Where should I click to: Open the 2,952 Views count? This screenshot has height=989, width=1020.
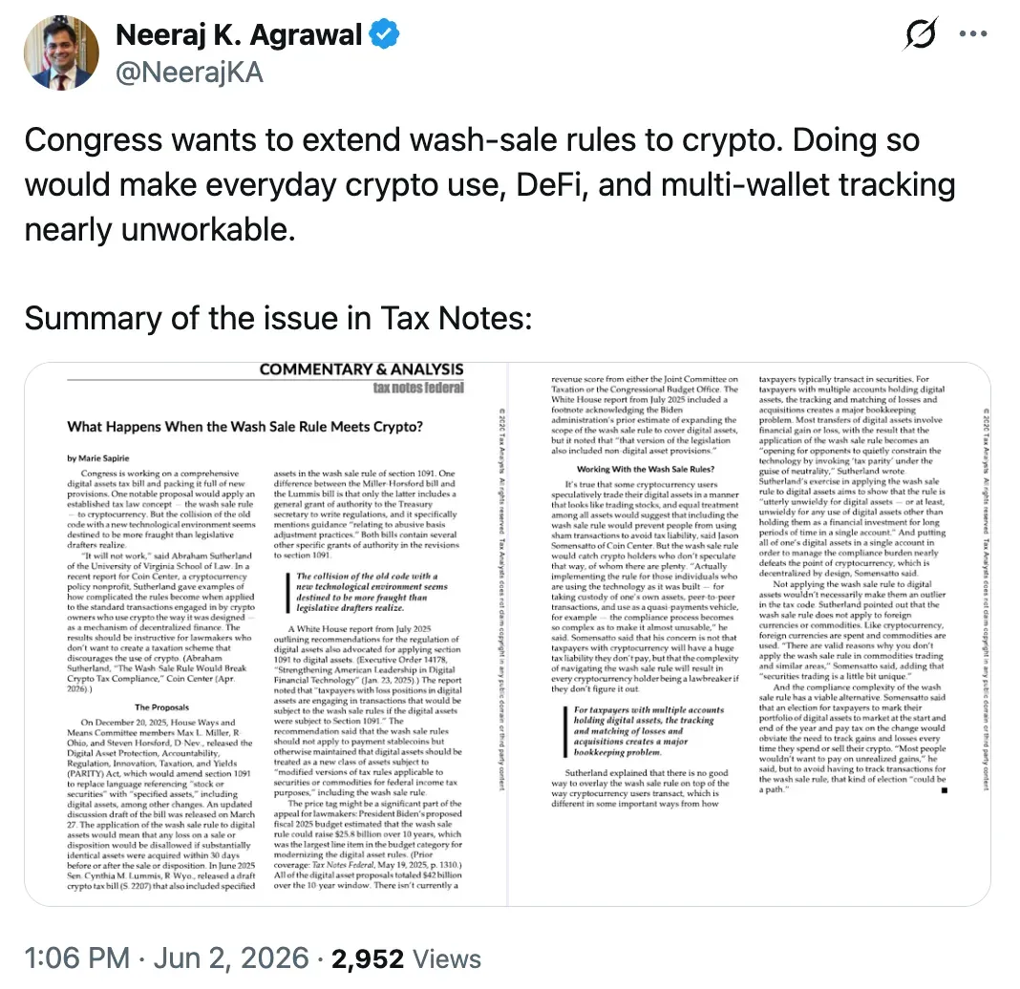click(407, 958)
